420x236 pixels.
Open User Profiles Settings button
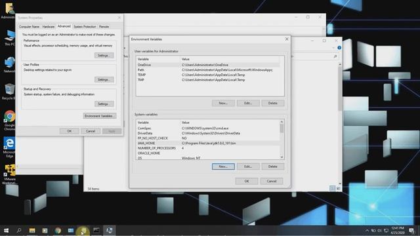(x=104, y=79)
